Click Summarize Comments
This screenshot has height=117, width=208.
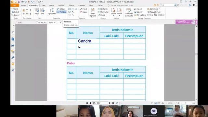click(129, 12)
